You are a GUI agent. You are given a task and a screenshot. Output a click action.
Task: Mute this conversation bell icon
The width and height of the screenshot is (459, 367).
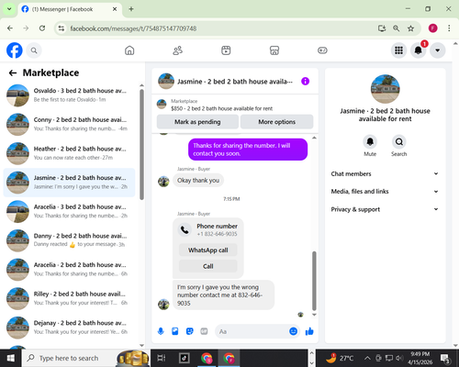tap(370, 141)
